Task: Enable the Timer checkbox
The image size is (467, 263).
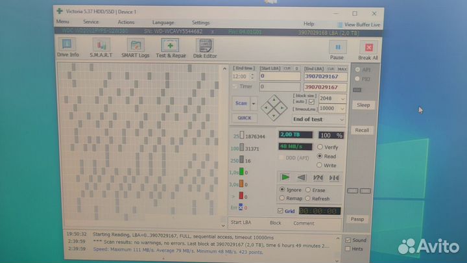Action: 235,86
